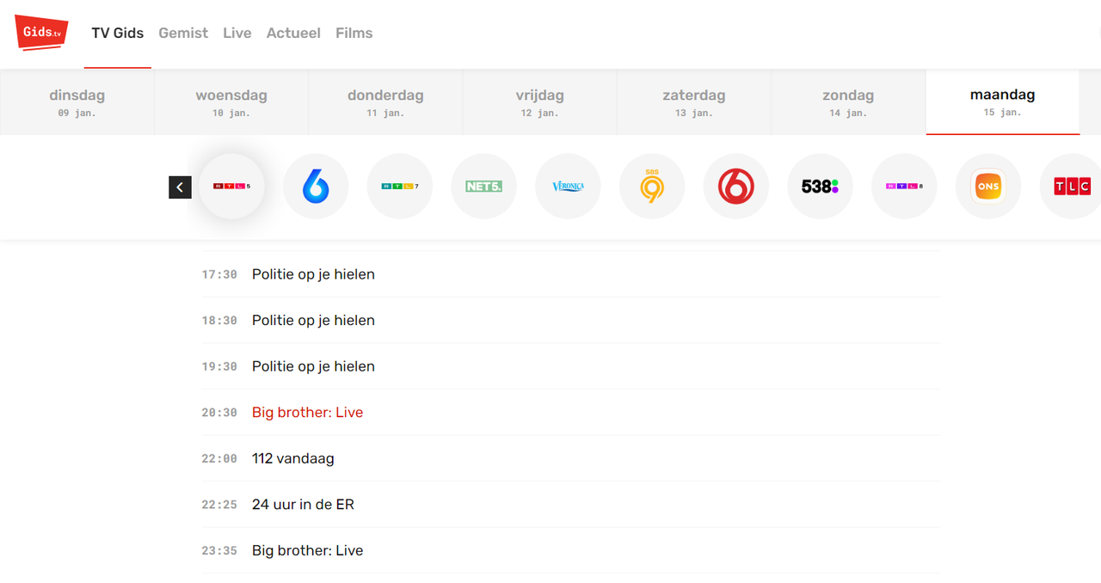Screen dimensions: 1101x583
Task: Select the 538 channel icon
Action: coord(821,187)
